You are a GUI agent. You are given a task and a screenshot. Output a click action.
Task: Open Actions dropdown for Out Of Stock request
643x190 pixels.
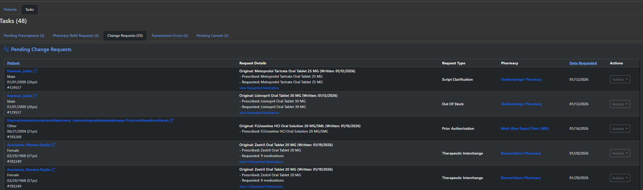pos(620,104)
